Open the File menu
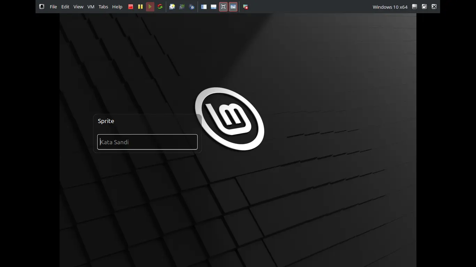 [x=53, y=7]
